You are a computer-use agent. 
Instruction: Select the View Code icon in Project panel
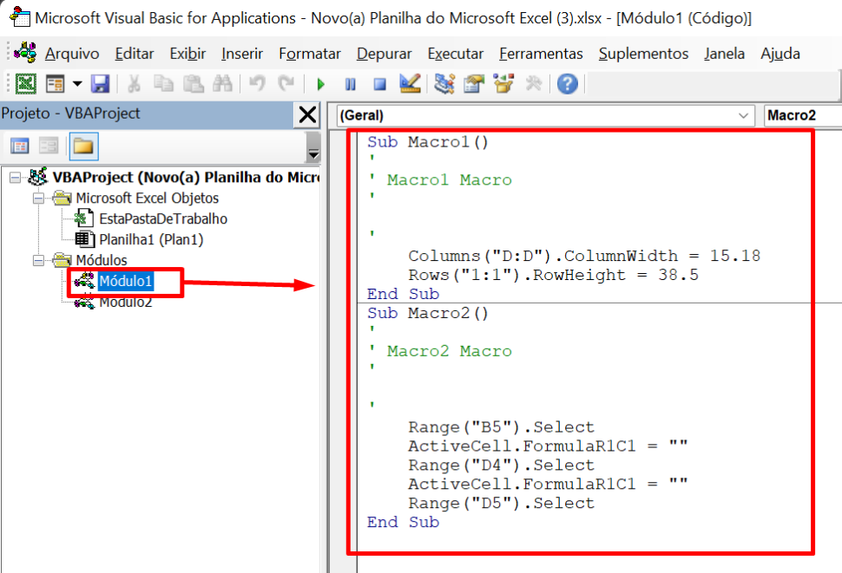point(19,145)
